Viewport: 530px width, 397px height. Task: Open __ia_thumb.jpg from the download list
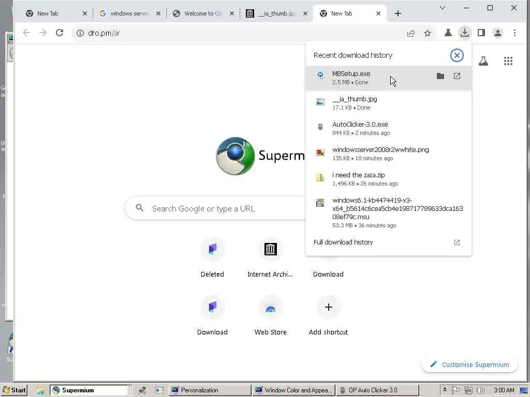[388, 103]
